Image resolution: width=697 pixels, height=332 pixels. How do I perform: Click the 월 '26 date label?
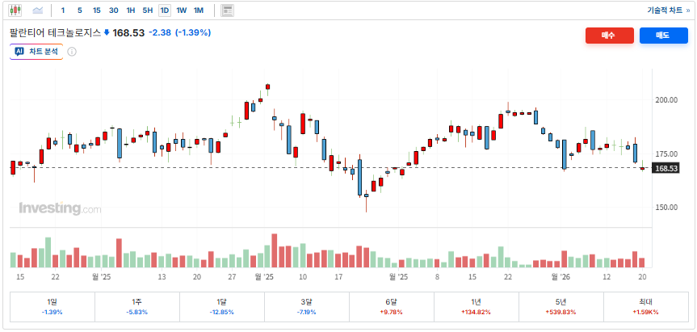coord(561,276)
